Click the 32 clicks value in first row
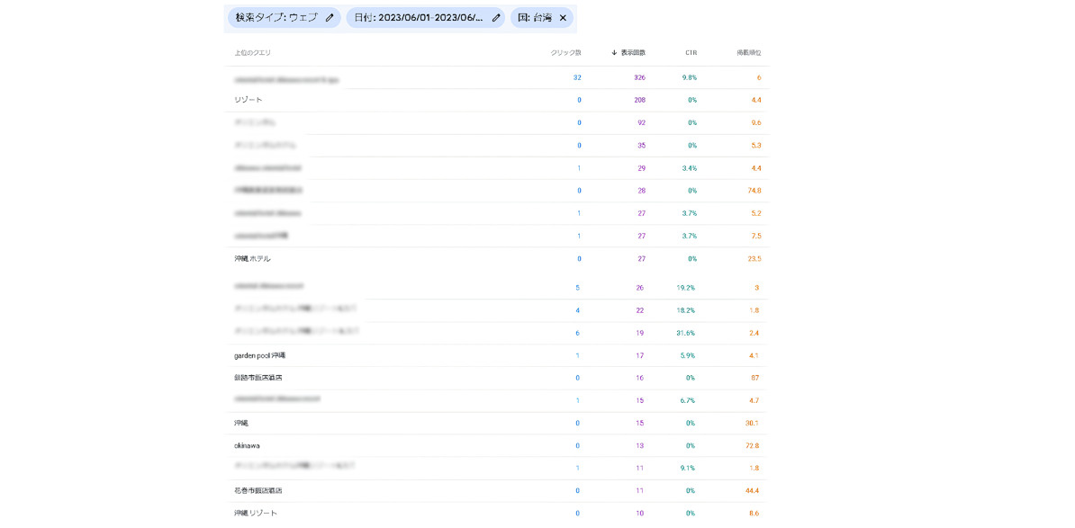The image size is (1075, 528). [x=577, y=78]
